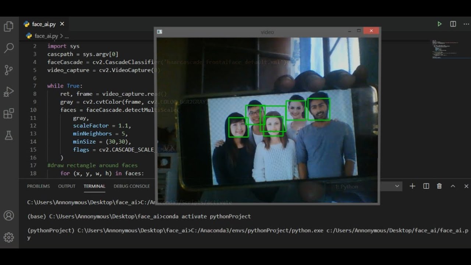This screenshot has height=265, width=471.
Task: Click 'for (x, y, w, h) in faces:' line
Action: pos(102,173)
